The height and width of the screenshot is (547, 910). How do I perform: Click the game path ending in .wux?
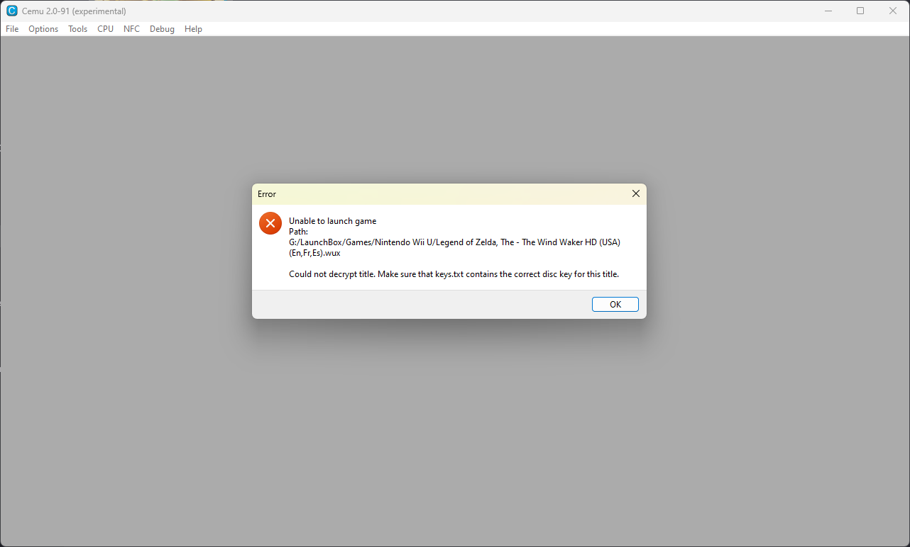click(x=454, y=247)
